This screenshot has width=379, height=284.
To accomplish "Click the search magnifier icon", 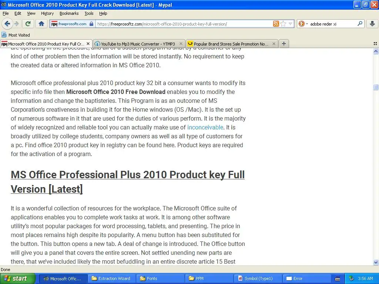I will coord(360,24).
